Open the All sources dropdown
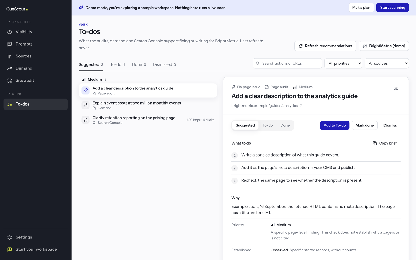Viewport: 416px width, 260px height. pyautogui.click(x=387, y=63)
